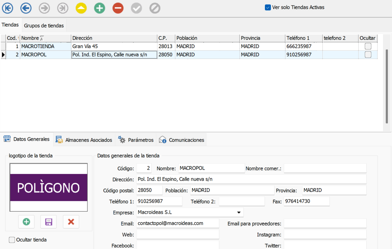Switch to the Tiendas tab
Viewport: 392px width, 249px height.
(10, 25)
